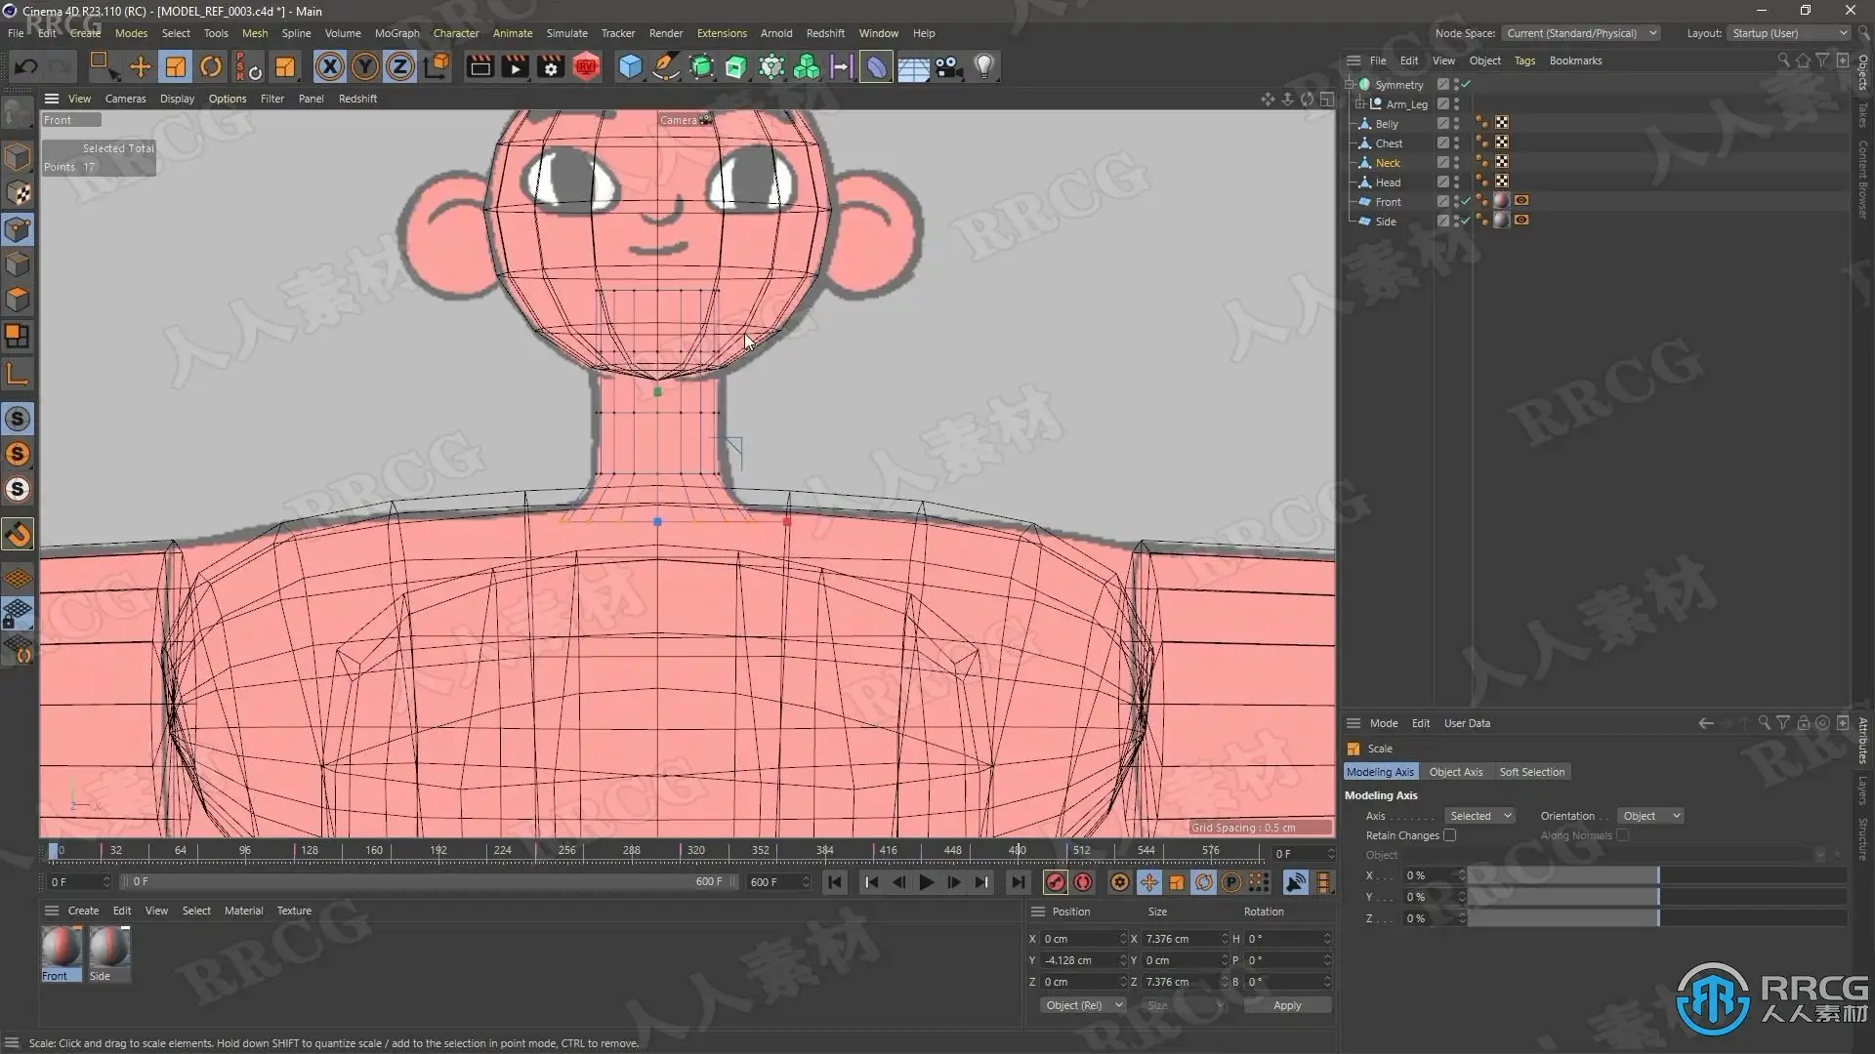1875x1054 pixels.
Task: Click the Undo arrow icon
Action: click(26, 66)
